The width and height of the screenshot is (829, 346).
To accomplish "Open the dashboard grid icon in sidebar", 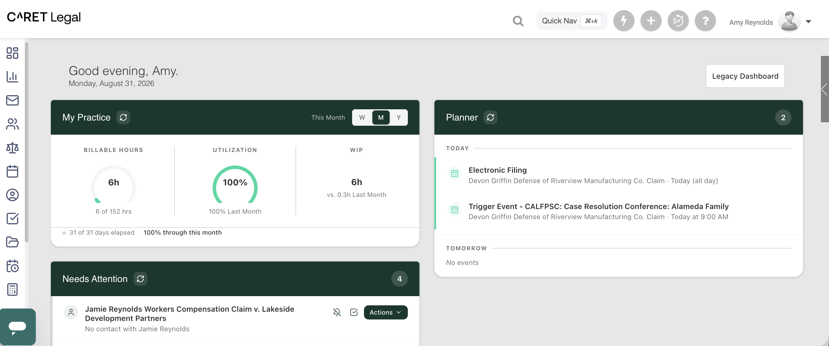I will tap(12, 53).
